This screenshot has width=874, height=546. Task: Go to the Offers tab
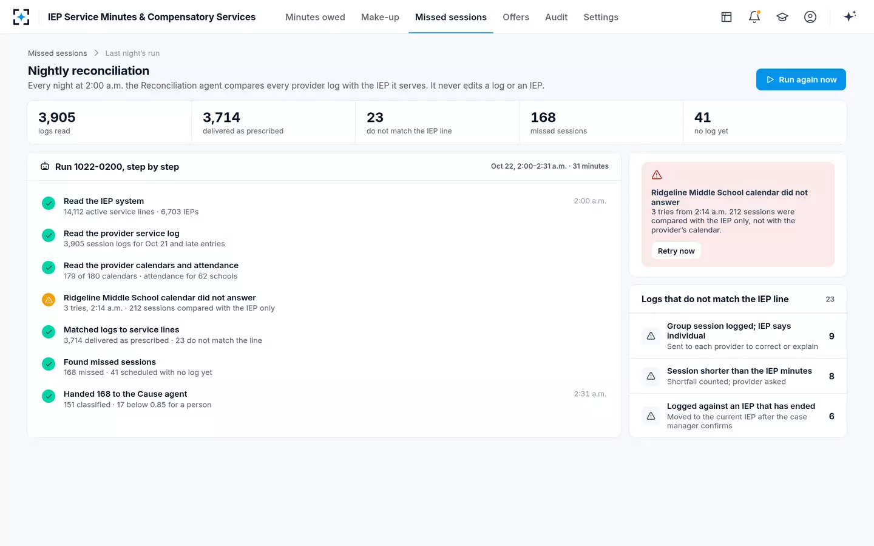pos(516,17)
